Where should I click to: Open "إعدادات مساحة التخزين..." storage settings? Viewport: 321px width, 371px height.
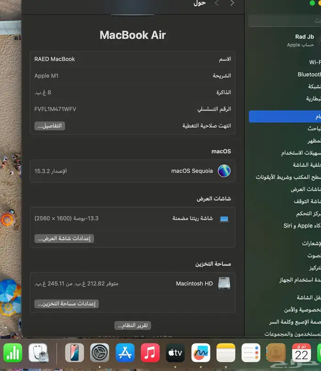(66, 304)
